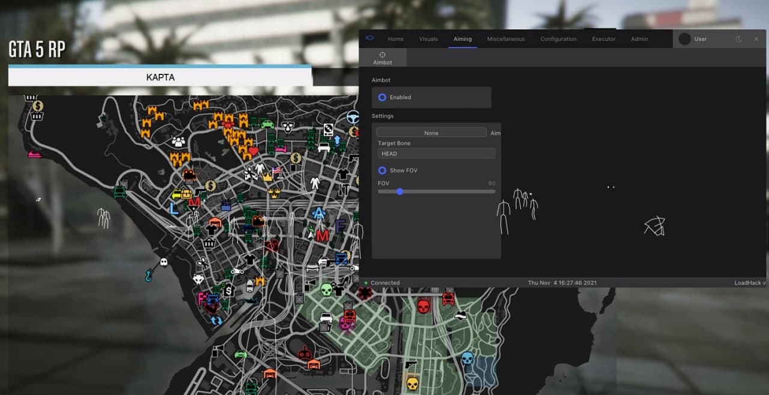Click the gas mask map icon
Screen dimensions: 769x395
click(288, 128)
